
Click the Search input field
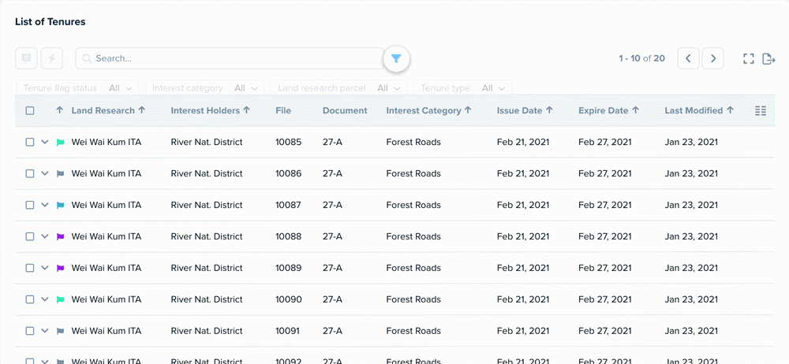[230, 58]
